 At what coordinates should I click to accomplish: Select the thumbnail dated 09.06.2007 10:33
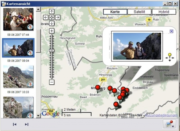point(18,76)
